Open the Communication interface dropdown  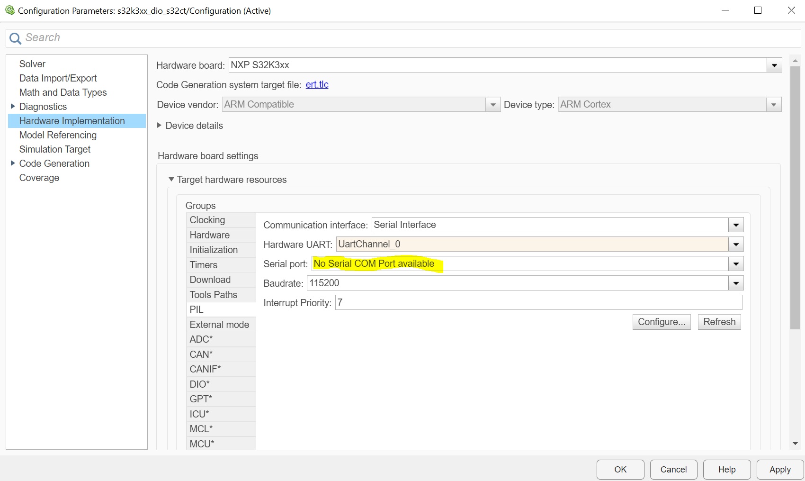(735, 225)
